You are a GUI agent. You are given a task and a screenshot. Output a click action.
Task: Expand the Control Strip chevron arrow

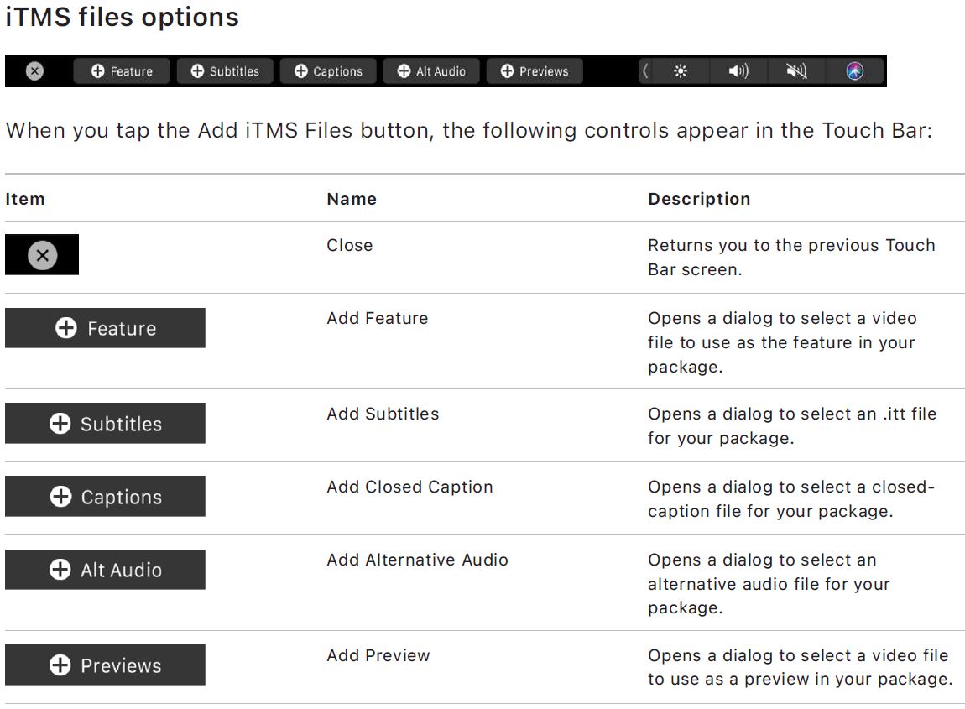coord(645,71)
